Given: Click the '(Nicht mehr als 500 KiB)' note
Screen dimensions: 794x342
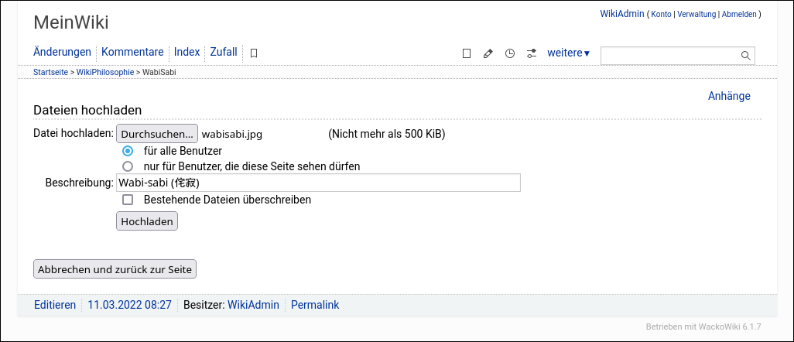Looking at the screenshot, I should (x=387, y=135).
